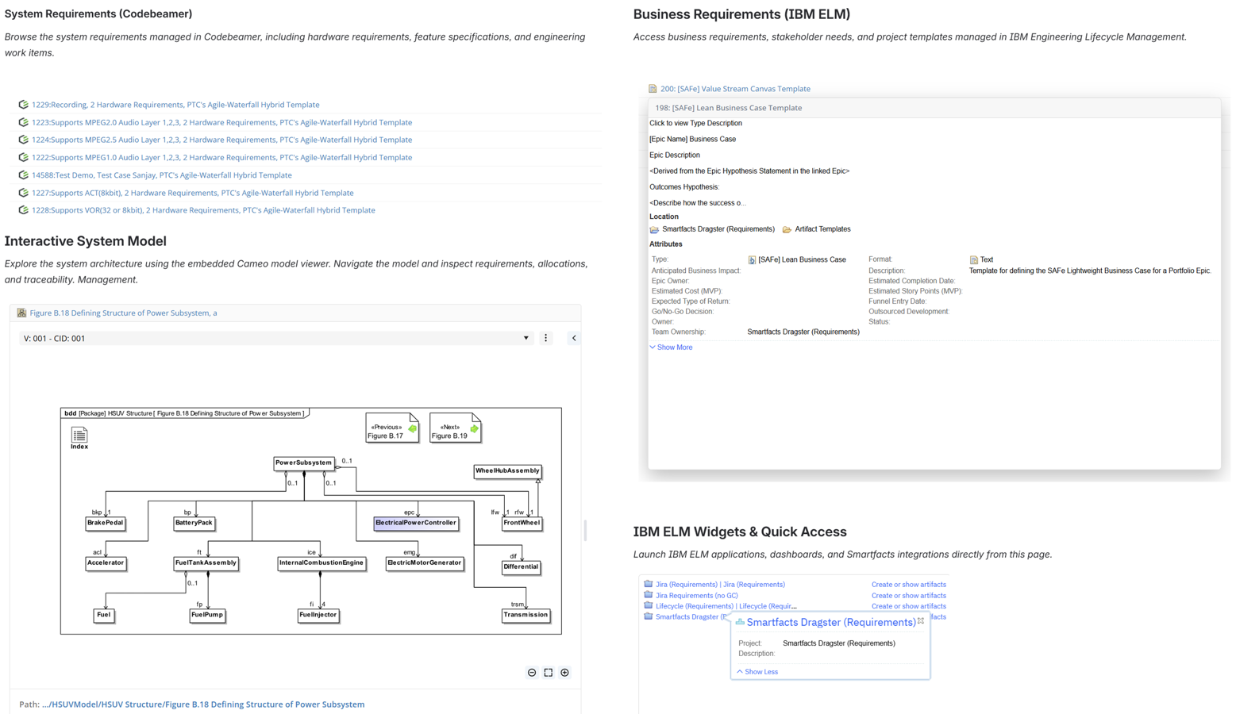This screenshot has height=714, width=1236.
Task: Select the PowerSubsystem block in diagram
Action: 304,463
